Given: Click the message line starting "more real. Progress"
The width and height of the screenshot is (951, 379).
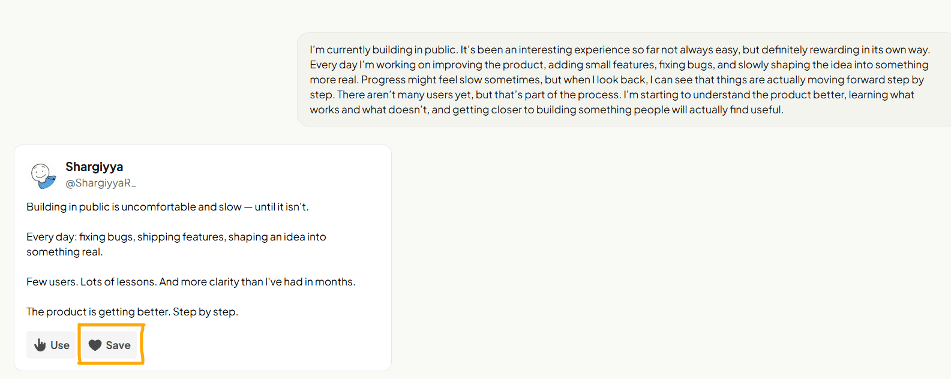Looking at the screenshot, I should 616,80.
